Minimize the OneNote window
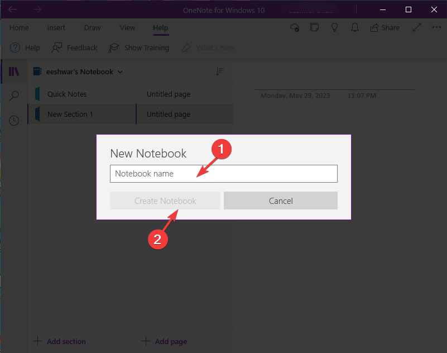Screen dimensions: 447x353 (383, 9)
